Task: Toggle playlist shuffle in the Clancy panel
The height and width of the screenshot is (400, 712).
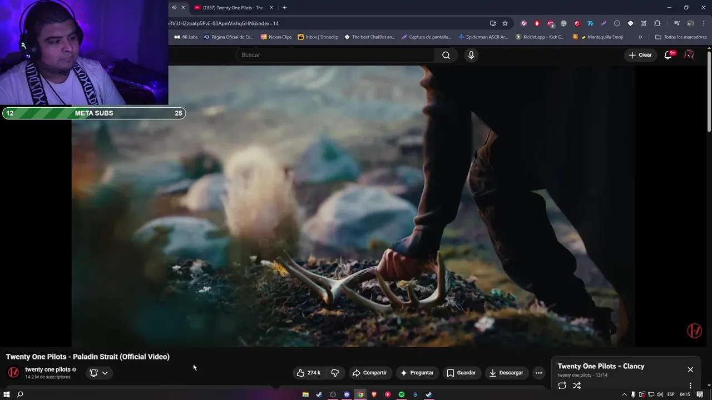Action: click(577, 385)
